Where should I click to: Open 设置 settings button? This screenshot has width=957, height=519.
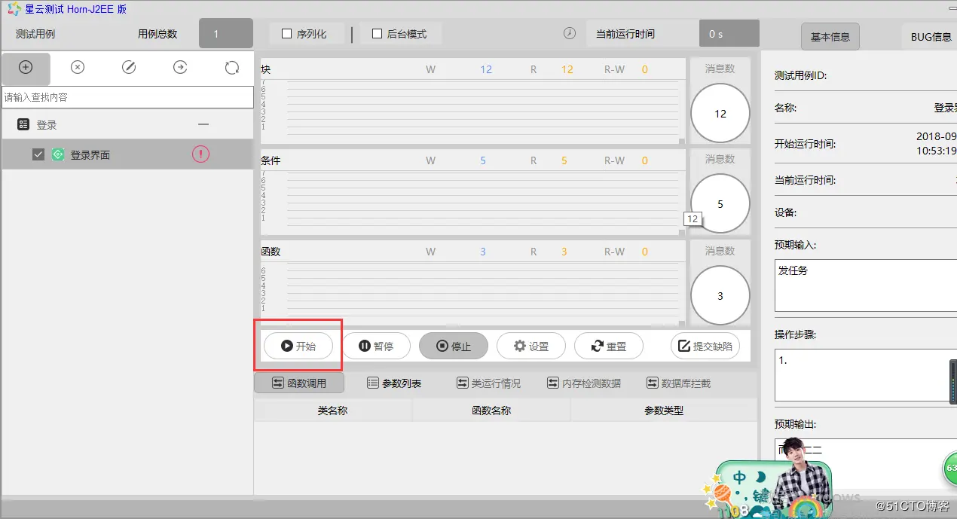(531, 346)
